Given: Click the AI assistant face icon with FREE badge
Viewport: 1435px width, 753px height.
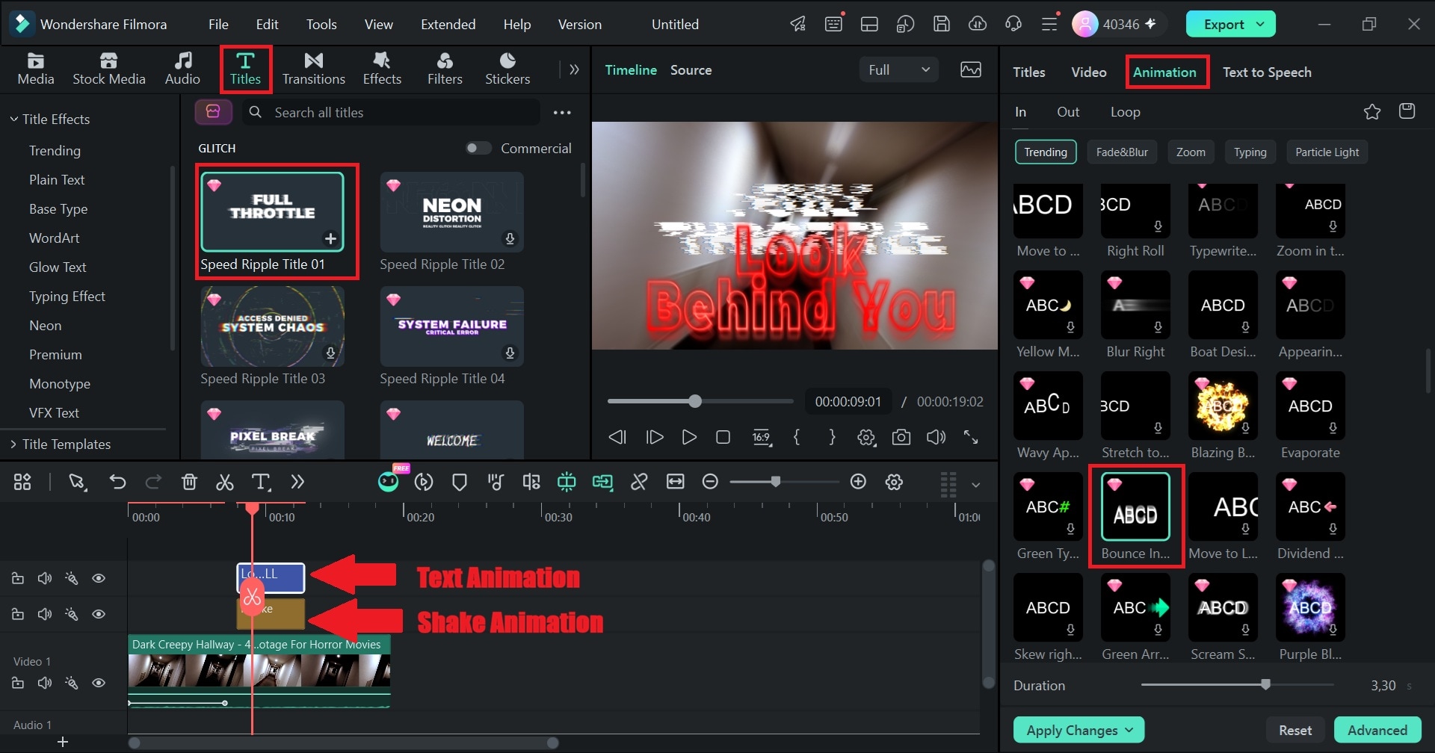Looking at the screenshot, I should (389, 482).
